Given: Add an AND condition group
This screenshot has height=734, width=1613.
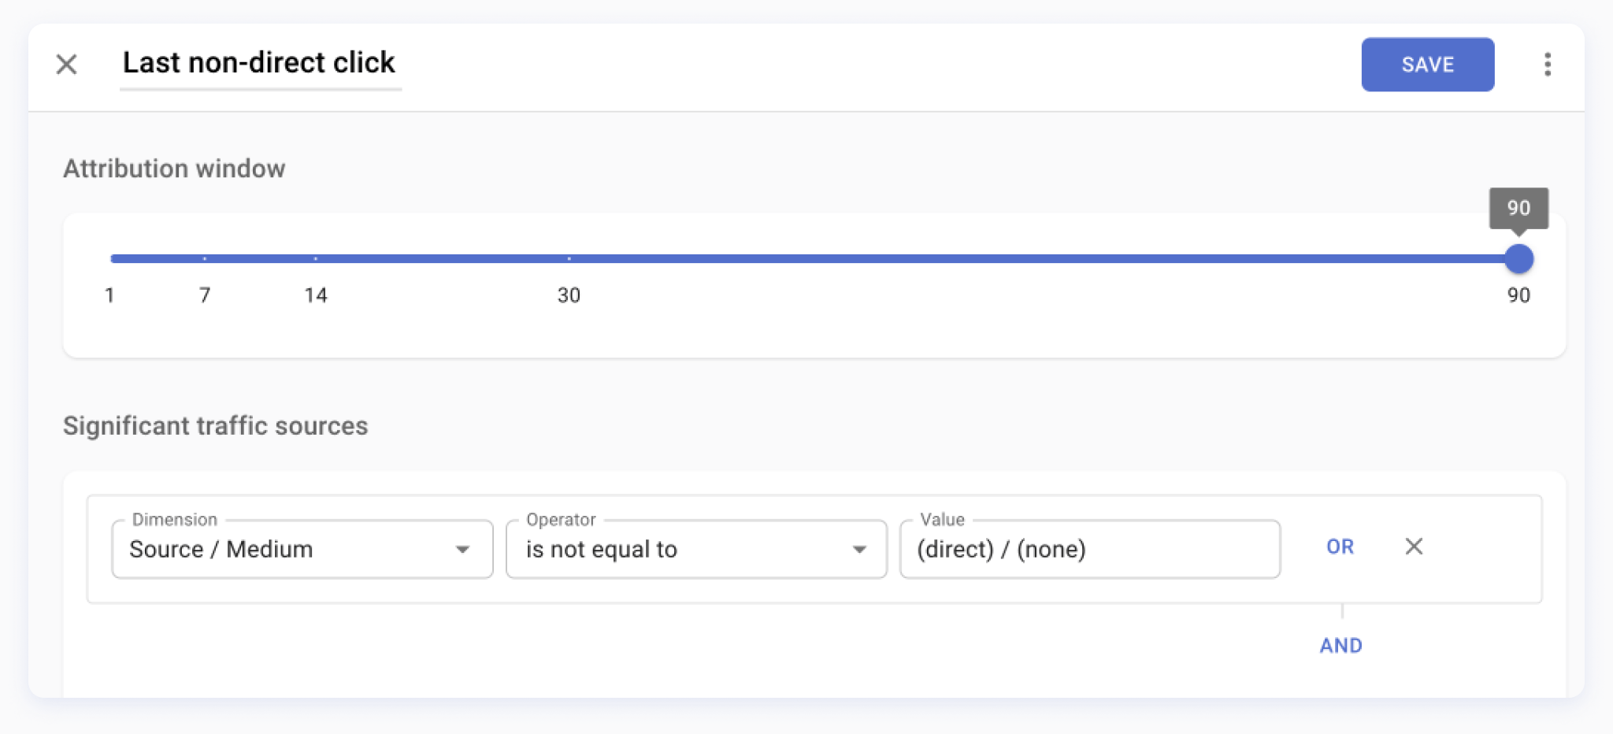Looking at the screenshot, I should tap(1340, 645).
